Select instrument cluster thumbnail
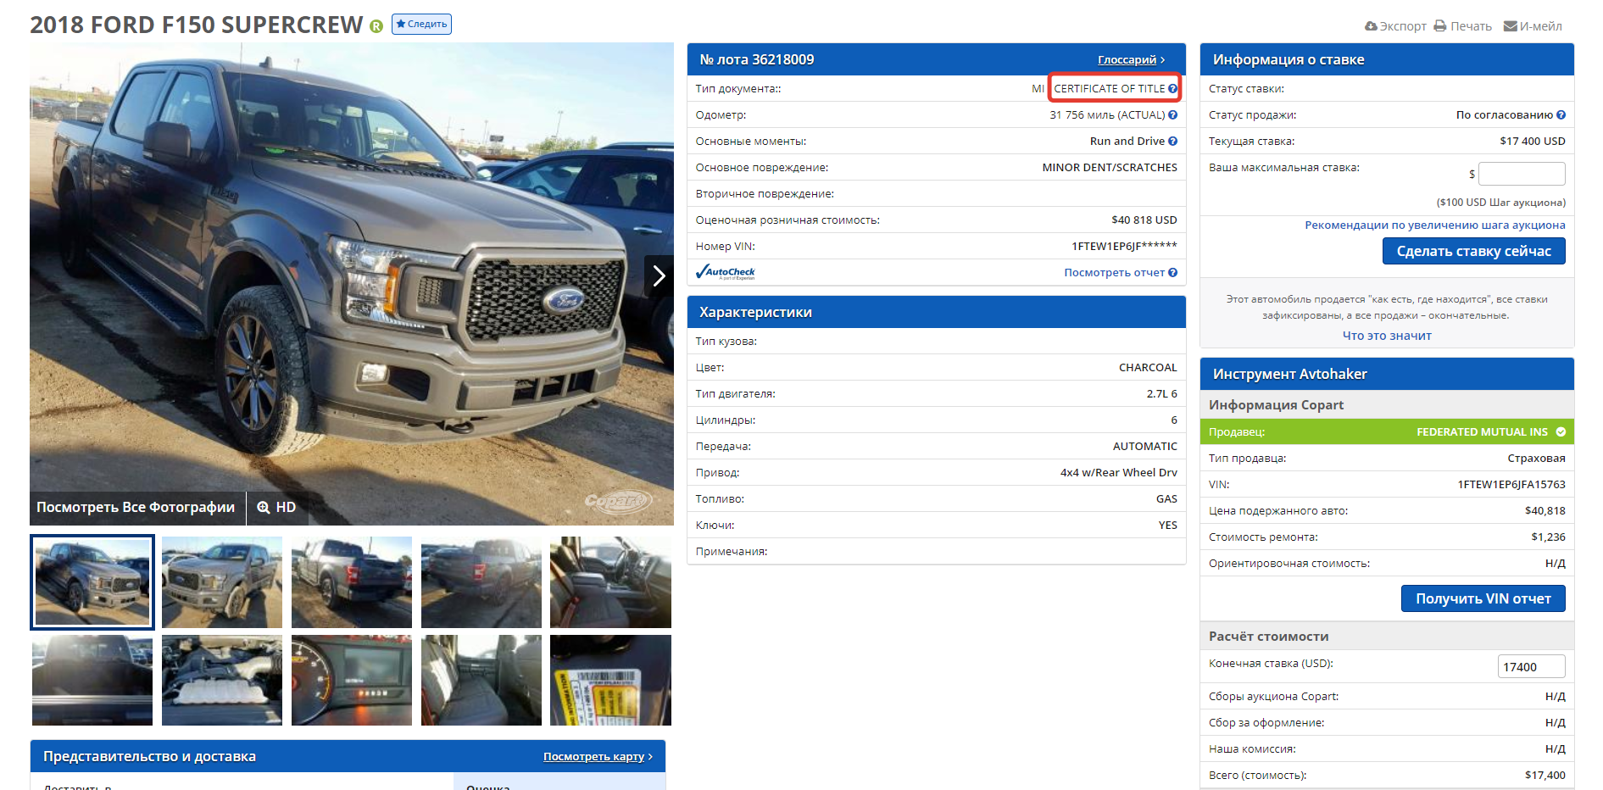 click(x=352, y=680)
